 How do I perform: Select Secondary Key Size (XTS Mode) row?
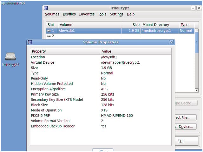pyautogui.click(x=101, y=100)
